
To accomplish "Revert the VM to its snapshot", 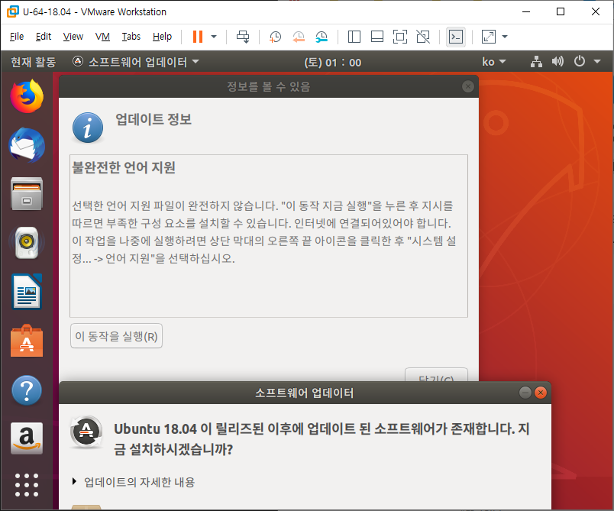I will [x=299, y=37].
